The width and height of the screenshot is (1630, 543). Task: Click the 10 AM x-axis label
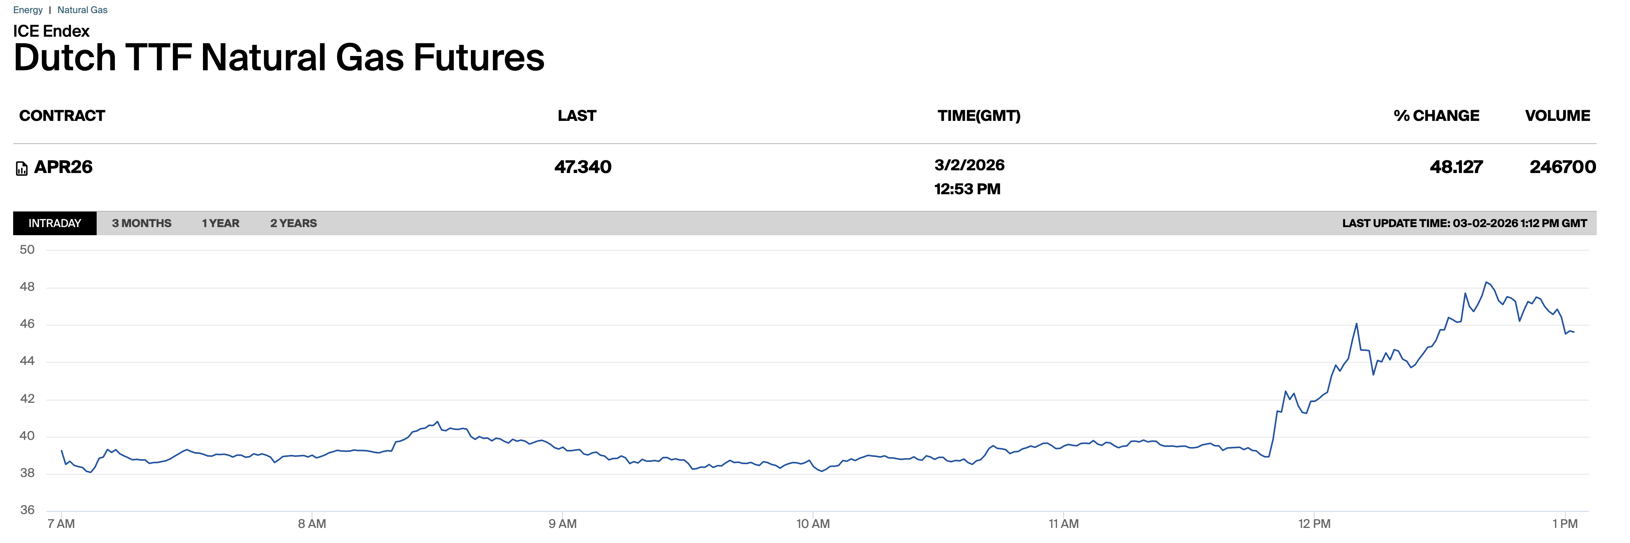pos(812,523)
